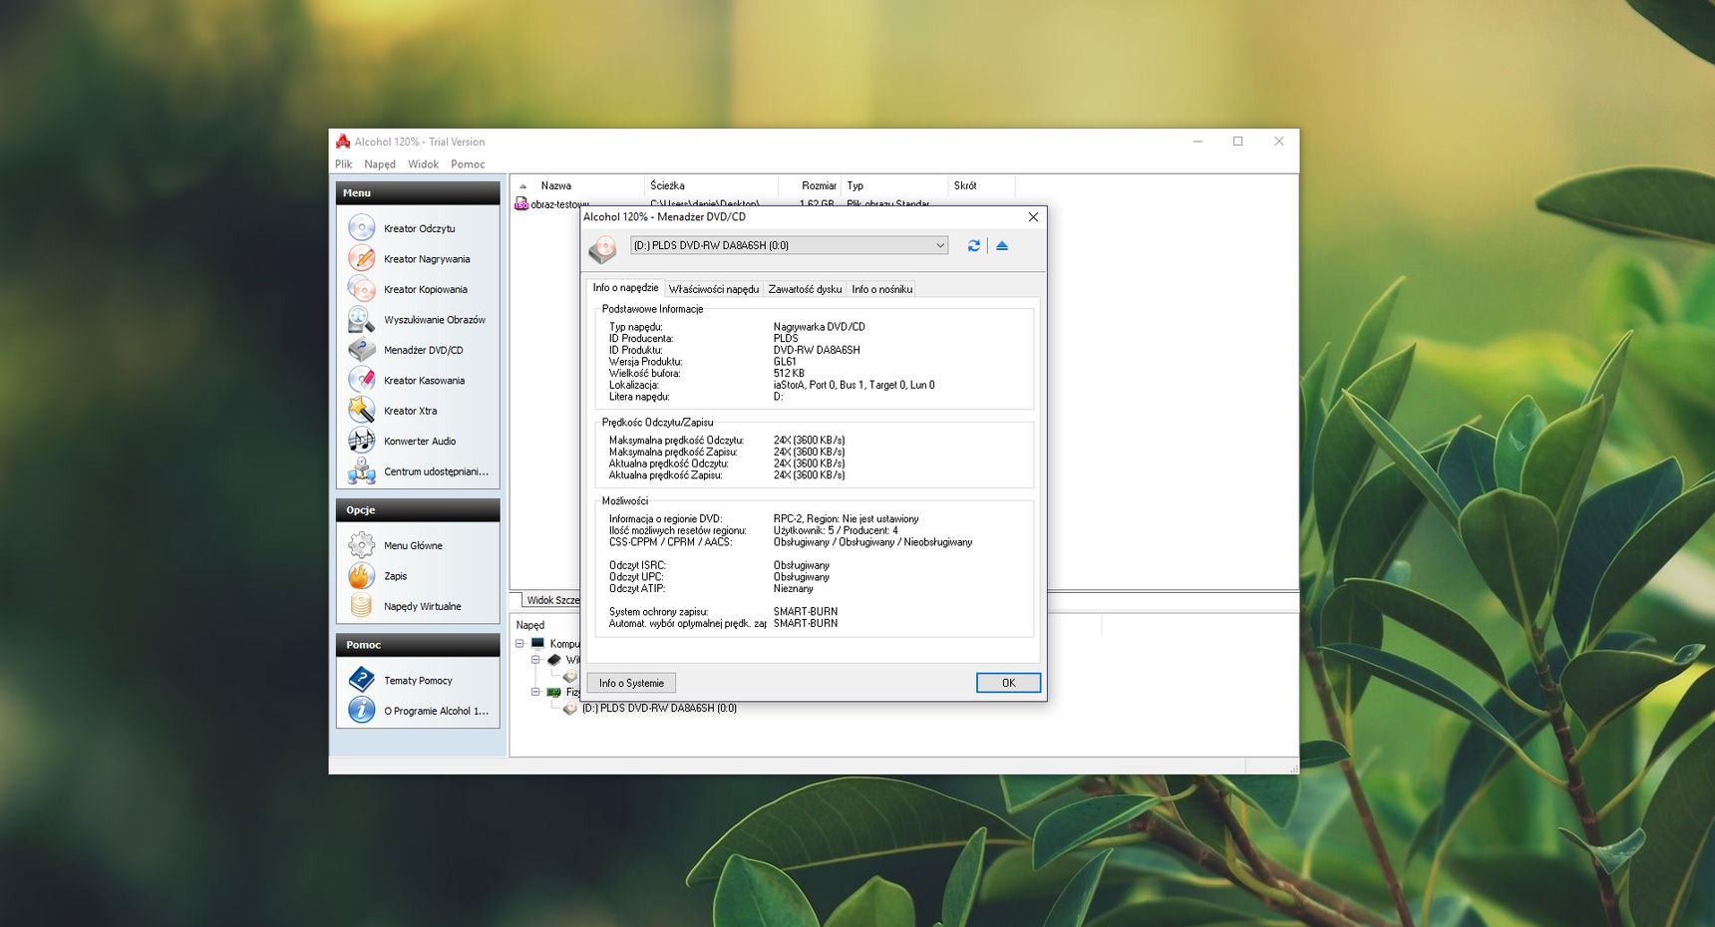Click the Ścieżka column header
The height and width of the screenshot is (927, 1715).
pyautogui.click(x=711, y=185)
